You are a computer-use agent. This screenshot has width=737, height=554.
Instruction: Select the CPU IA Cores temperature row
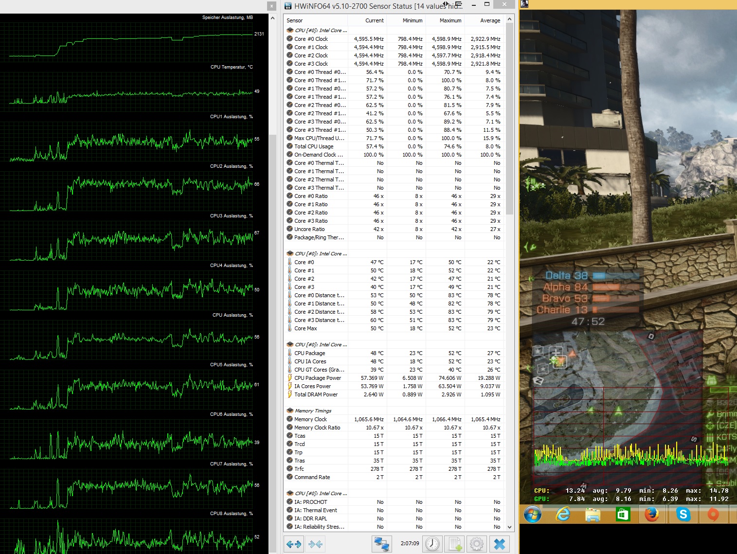tap(394, 361)
